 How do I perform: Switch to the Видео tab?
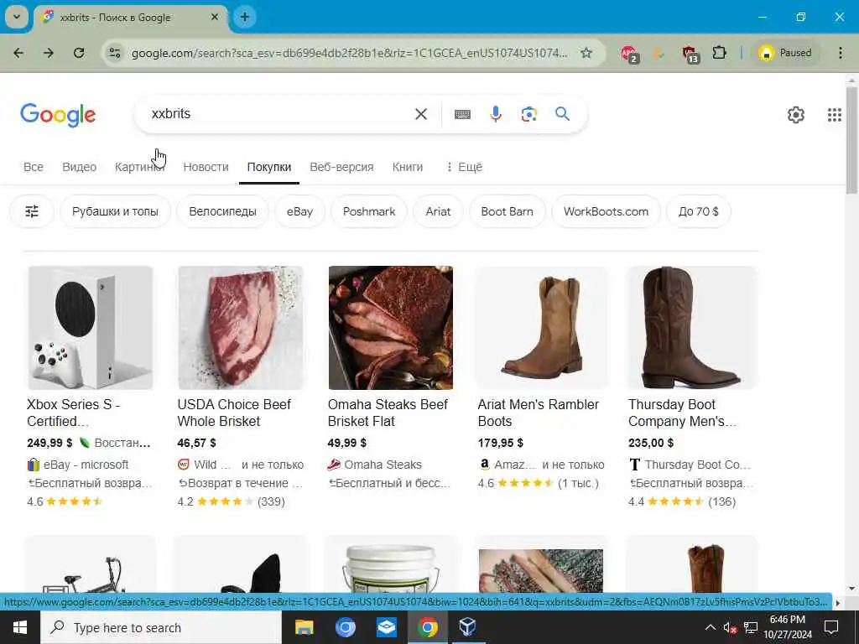pos(80,167)
